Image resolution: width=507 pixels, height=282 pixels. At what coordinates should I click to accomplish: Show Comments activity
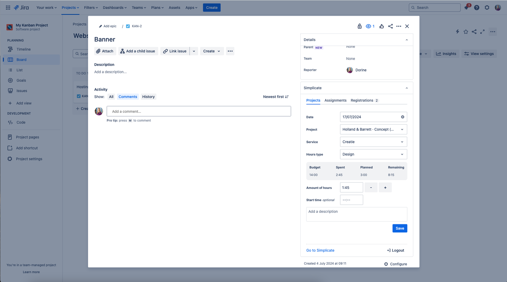pyautogui.click(x=128, y=97)
